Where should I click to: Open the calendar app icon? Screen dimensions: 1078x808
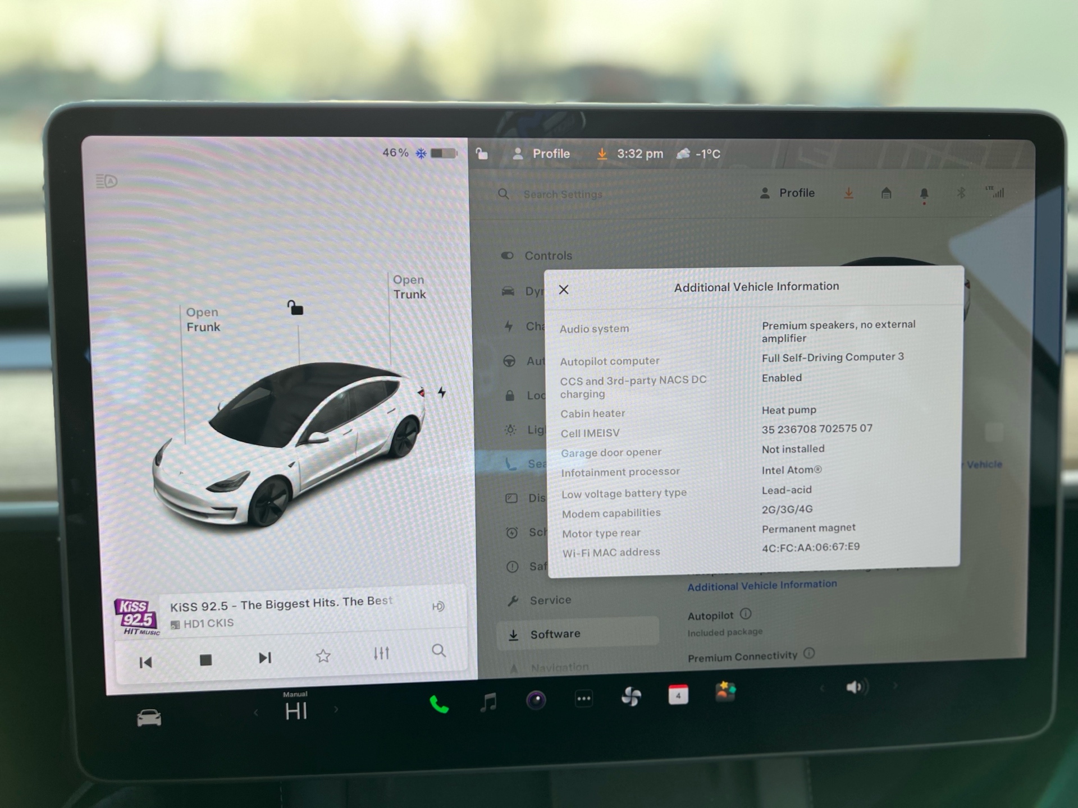point(678,695)
